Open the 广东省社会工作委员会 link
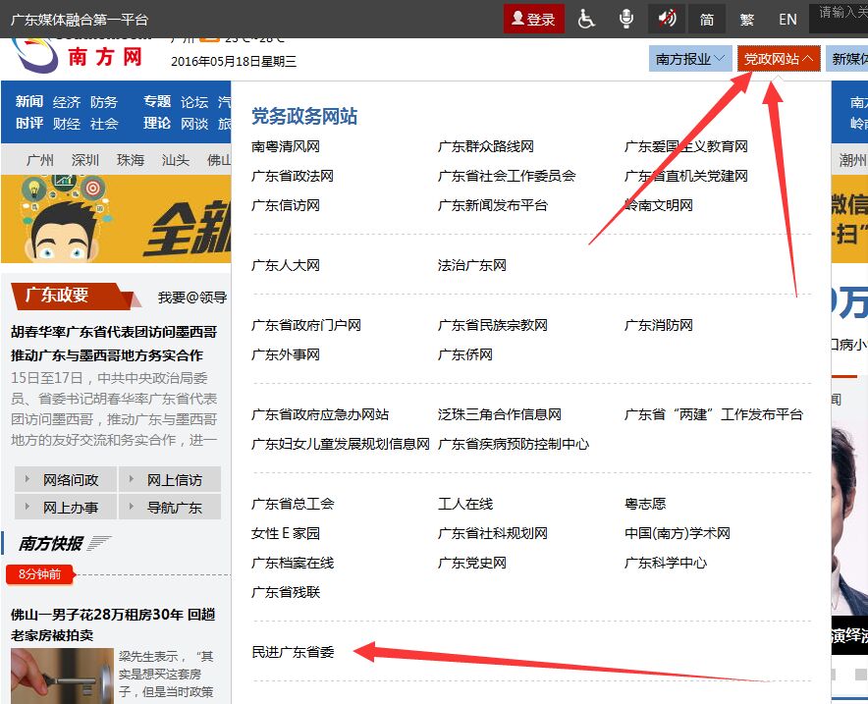The height and width of the screenshot is (704, 868). click(507, 176)
